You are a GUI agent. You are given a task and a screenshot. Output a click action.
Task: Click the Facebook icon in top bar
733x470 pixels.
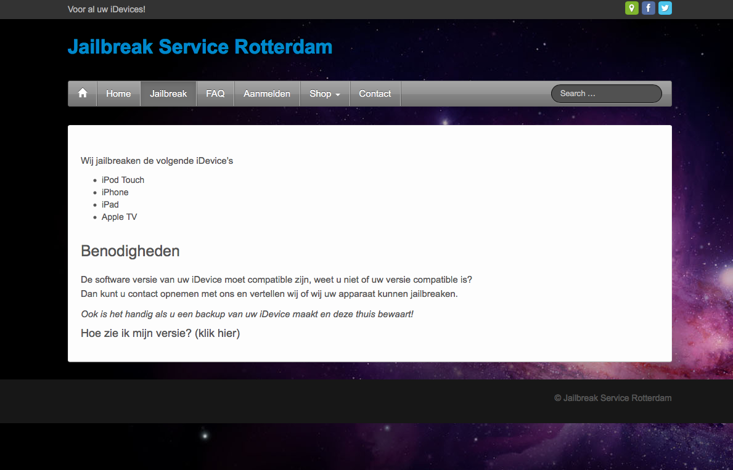648,8
